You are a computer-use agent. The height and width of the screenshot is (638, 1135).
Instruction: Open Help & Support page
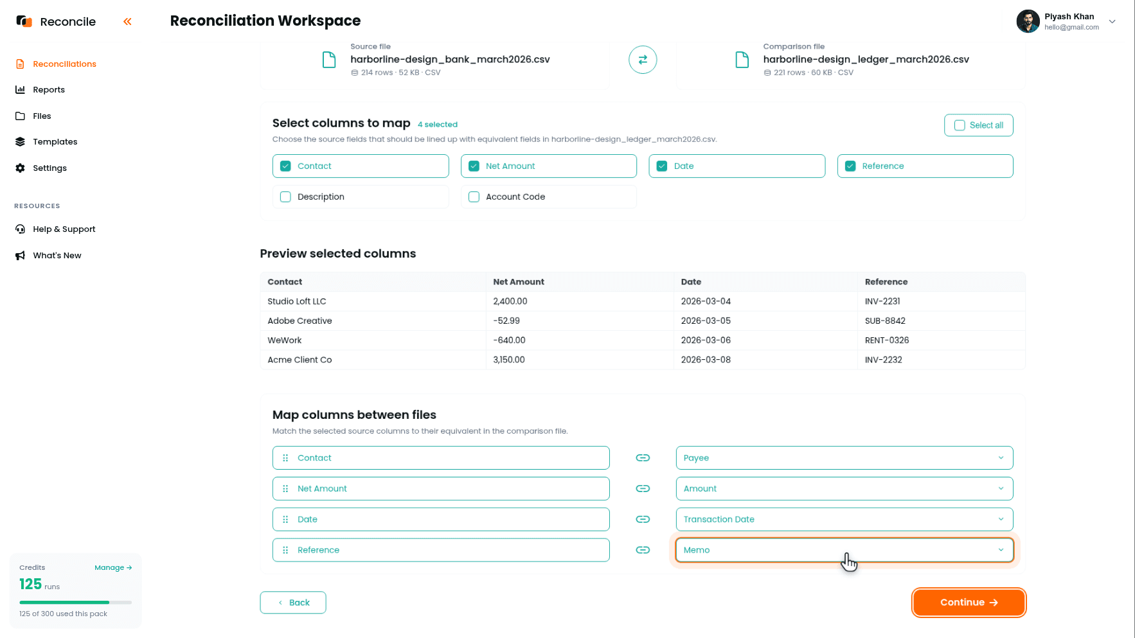coord(64,229)
